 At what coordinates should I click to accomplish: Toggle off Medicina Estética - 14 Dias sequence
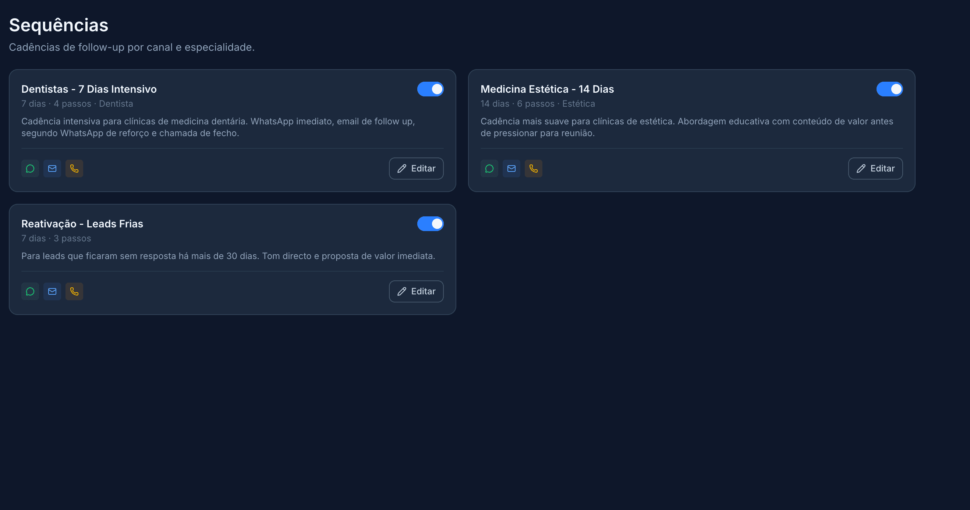click(x=889, y=89)
